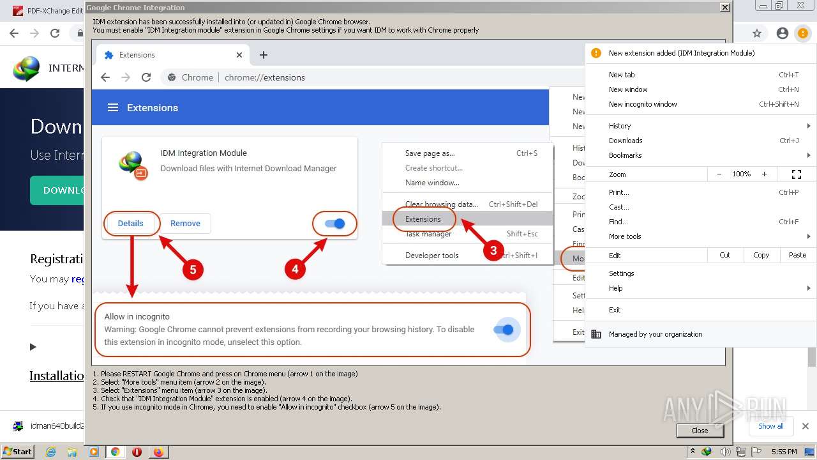Click Chrome's forward navigation arrow
Viewport: 817px width, 460px height.
[34, 33]
